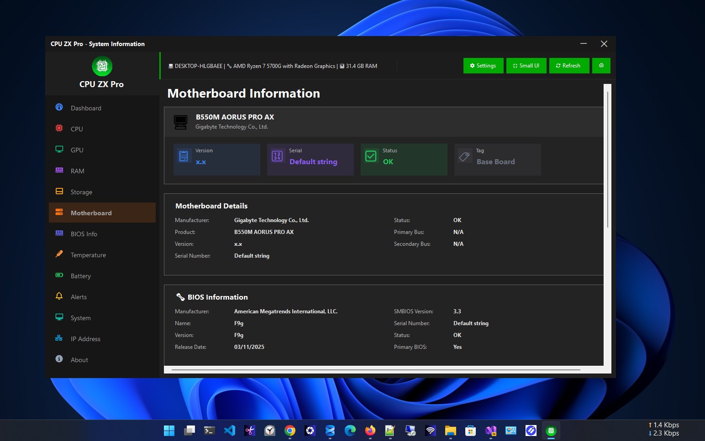Go to the RAM page
Screen dimensions: 705x441
pos(102,171)
